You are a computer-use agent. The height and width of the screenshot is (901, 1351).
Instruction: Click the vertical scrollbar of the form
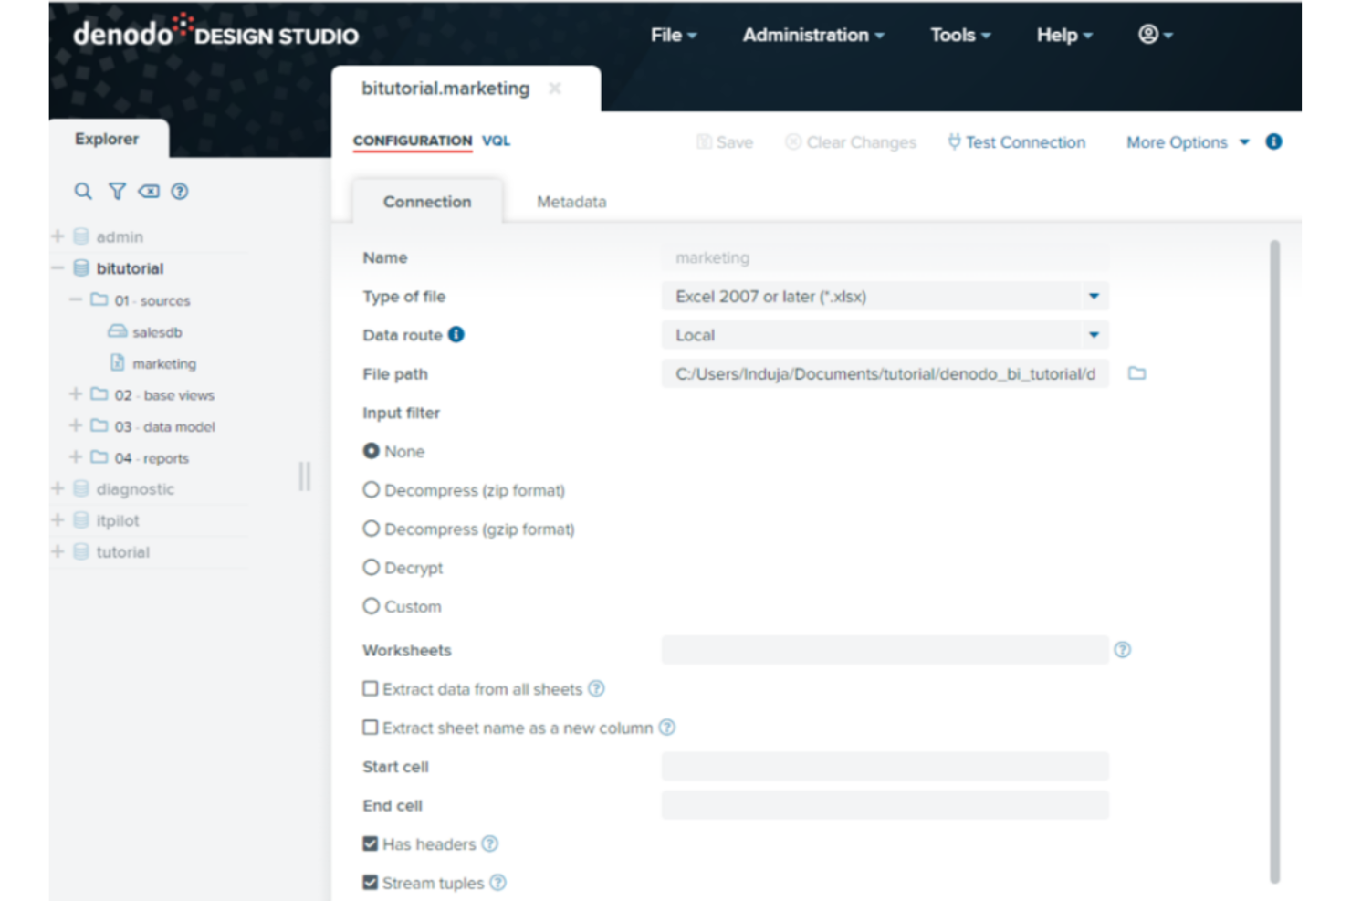(1274, 561)
